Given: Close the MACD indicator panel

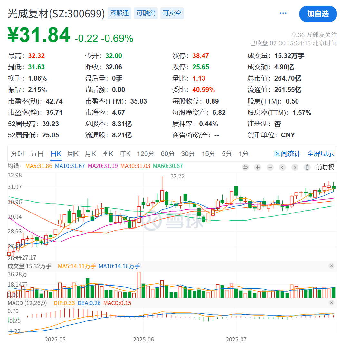Looking at the screenshot, I should (331, 303).
